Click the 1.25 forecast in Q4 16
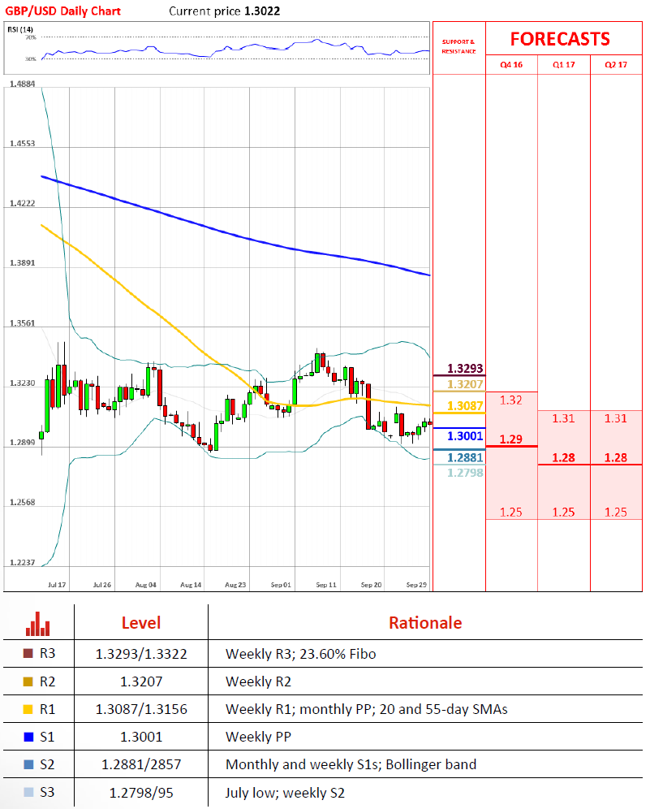The image size is (650, 809). tap(510, 513)
